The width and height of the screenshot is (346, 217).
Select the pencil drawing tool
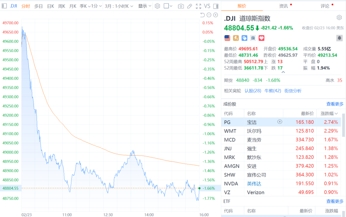click(x=190, y=6)
